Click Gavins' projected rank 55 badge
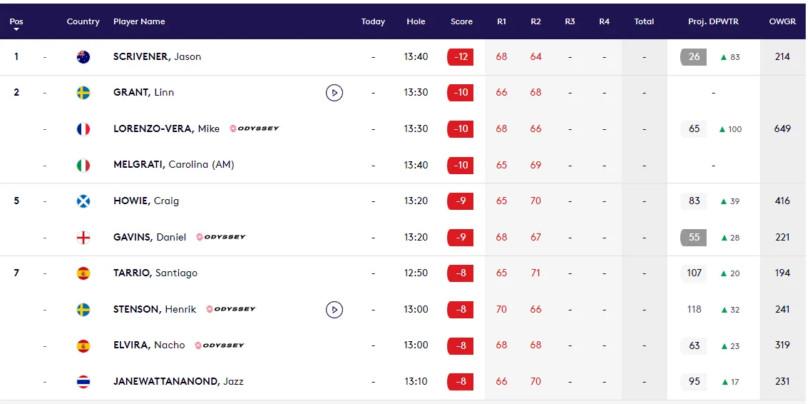Image resolution: width=810 pixels, height=404 pixels. (x=694, y=238)
